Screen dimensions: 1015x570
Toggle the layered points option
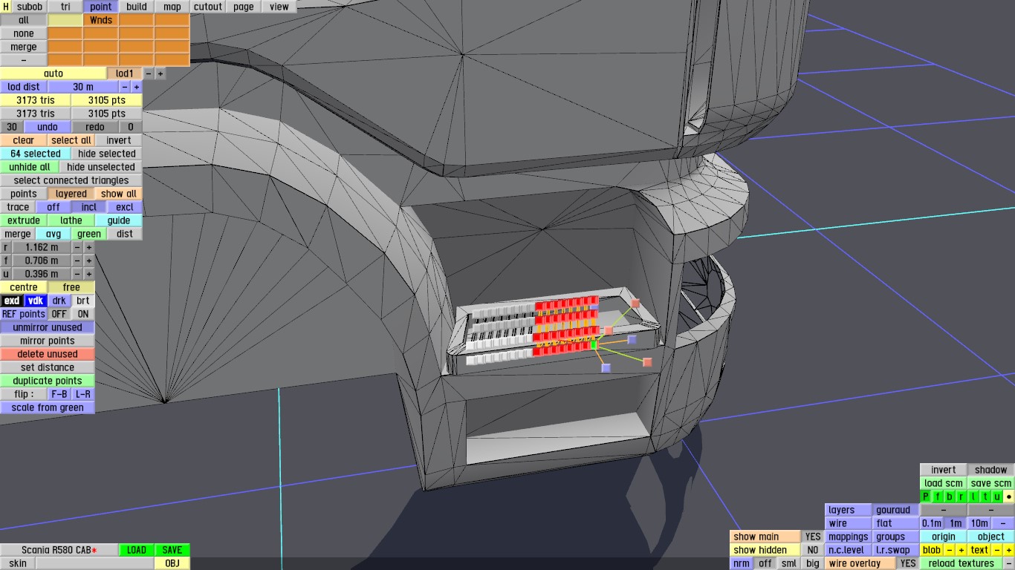[71, 194]
